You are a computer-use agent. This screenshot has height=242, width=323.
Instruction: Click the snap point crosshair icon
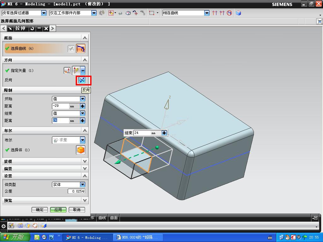pyautogui.click(x=135, y=13)
